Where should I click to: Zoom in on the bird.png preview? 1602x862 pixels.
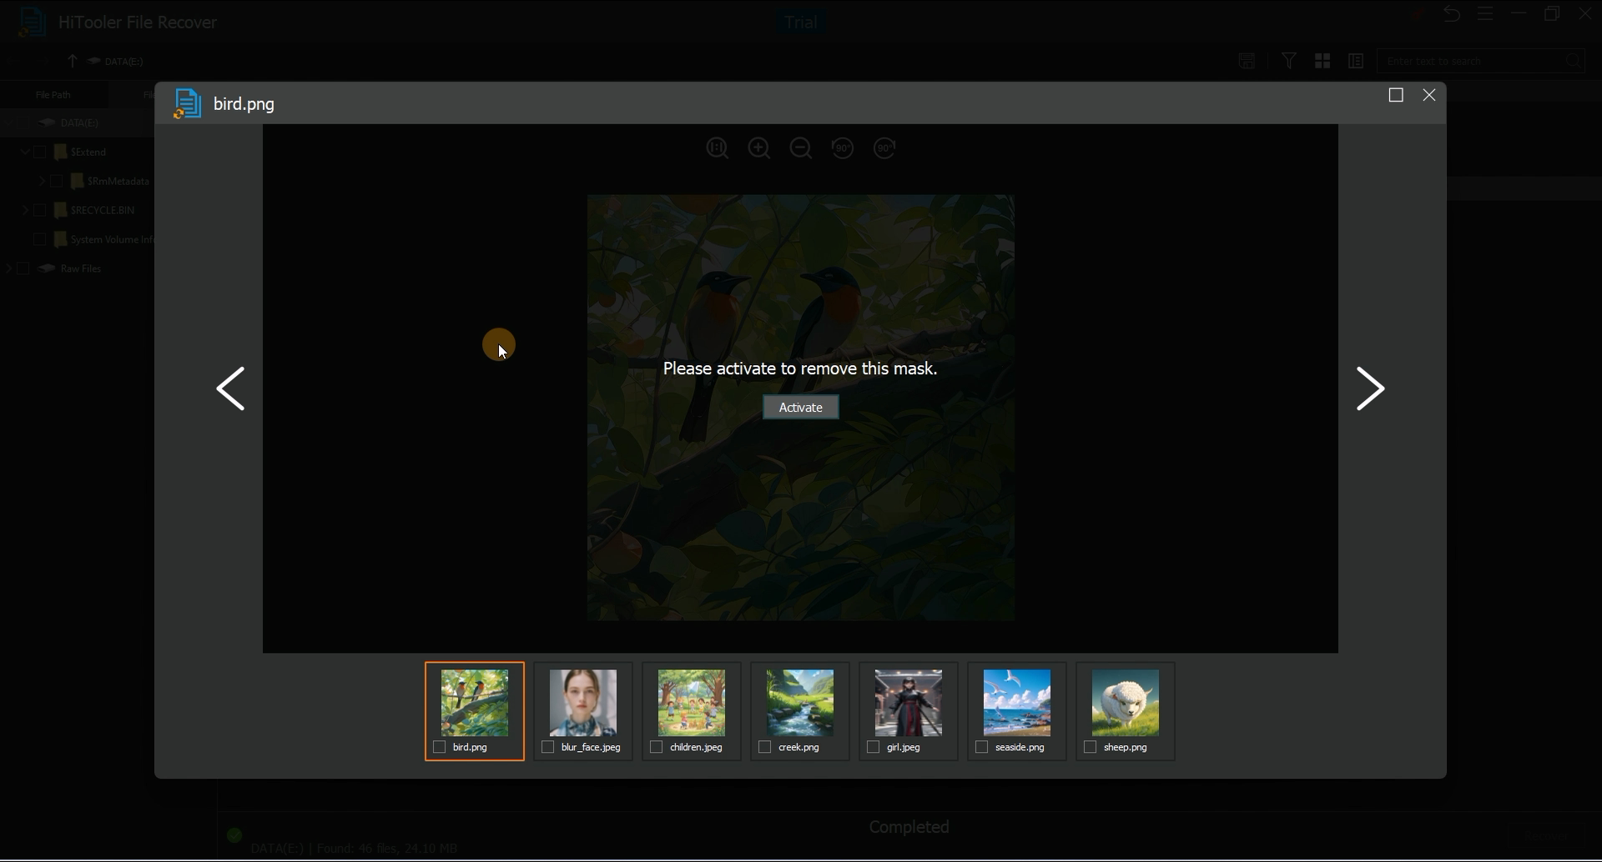click(x=758, y=148)
